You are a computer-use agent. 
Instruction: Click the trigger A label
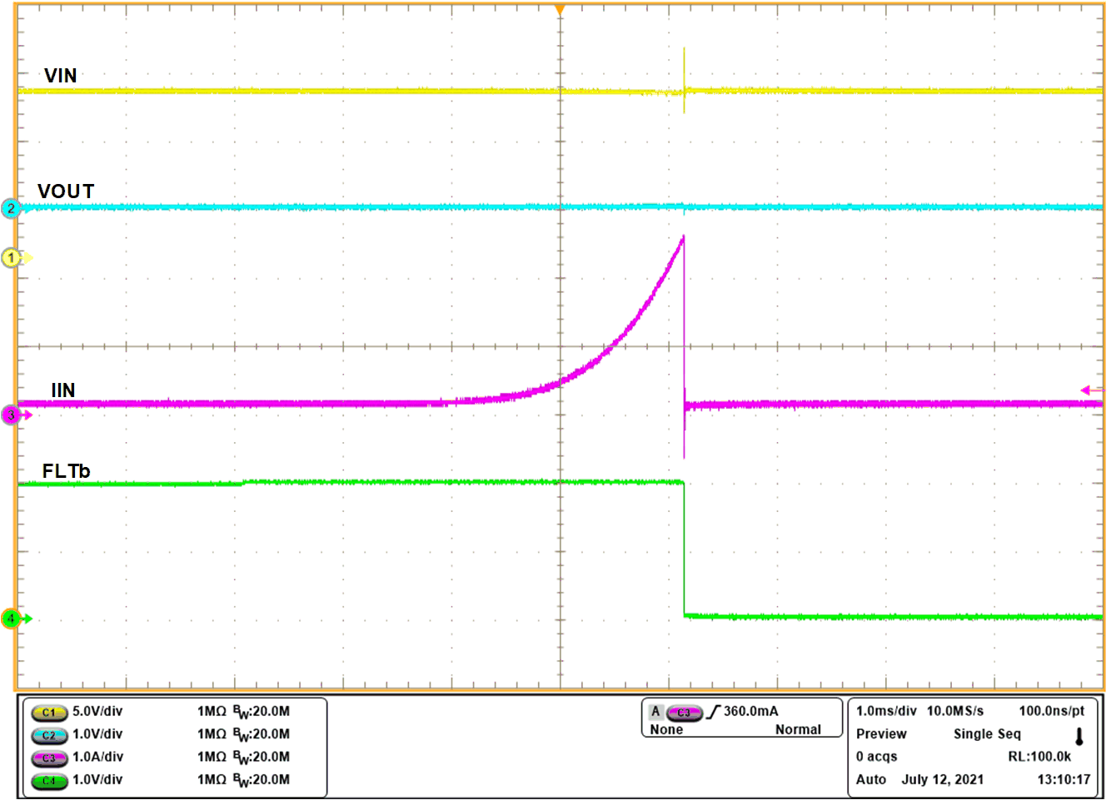(656, 712)
